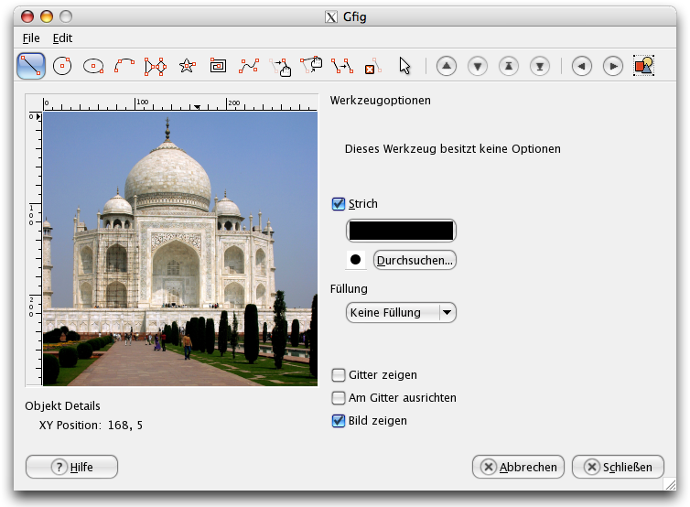Image resolution: width=690 pixels, height=507 pixels.
Task: Choose the Ellipse tool
Action: pyautogui.click(x=93, y=66)
